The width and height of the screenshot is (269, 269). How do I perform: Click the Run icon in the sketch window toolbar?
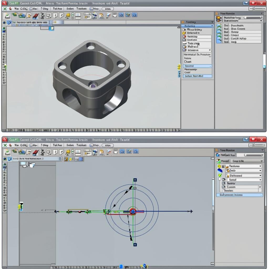click(x=7, y=152)
